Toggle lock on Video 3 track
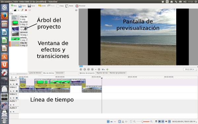 click(11, 98)
